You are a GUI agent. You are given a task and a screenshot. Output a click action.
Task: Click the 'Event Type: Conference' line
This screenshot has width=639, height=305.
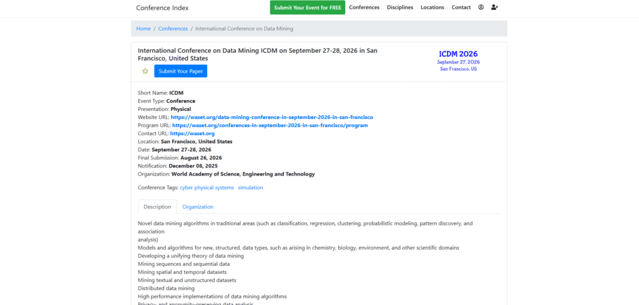pos(167,101)
